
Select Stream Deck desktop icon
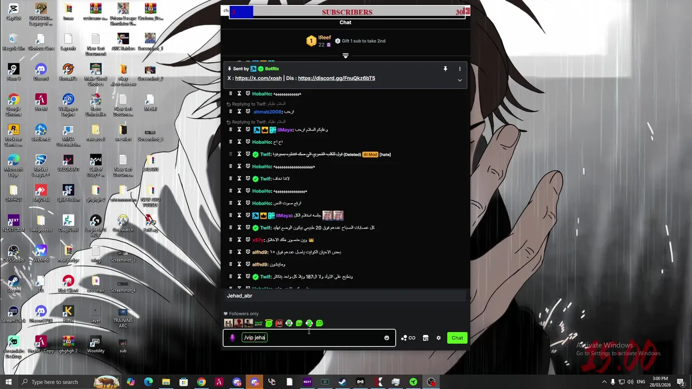14,314
